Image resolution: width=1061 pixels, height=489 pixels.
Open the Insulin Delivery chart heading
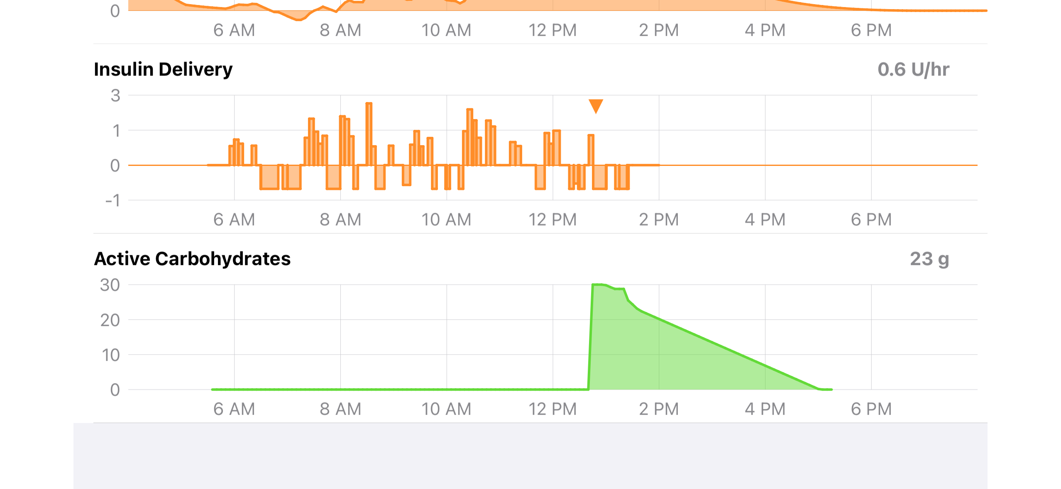[163, 69]
